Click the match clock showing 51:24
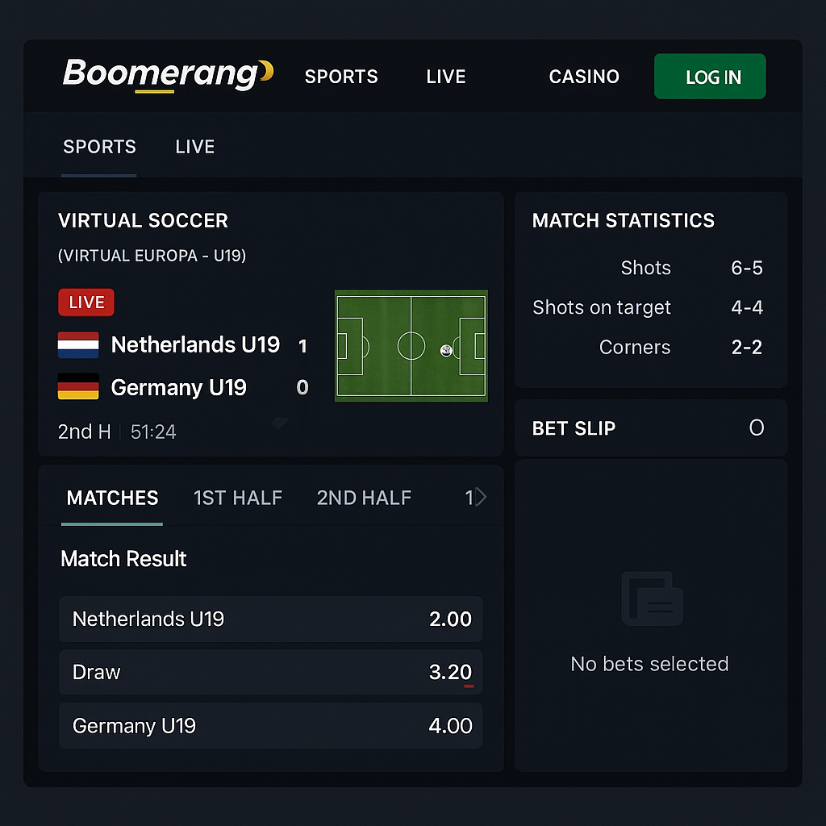Image resolution: width=826 pixels, height=826 pixels. click(x=153, y=432)
